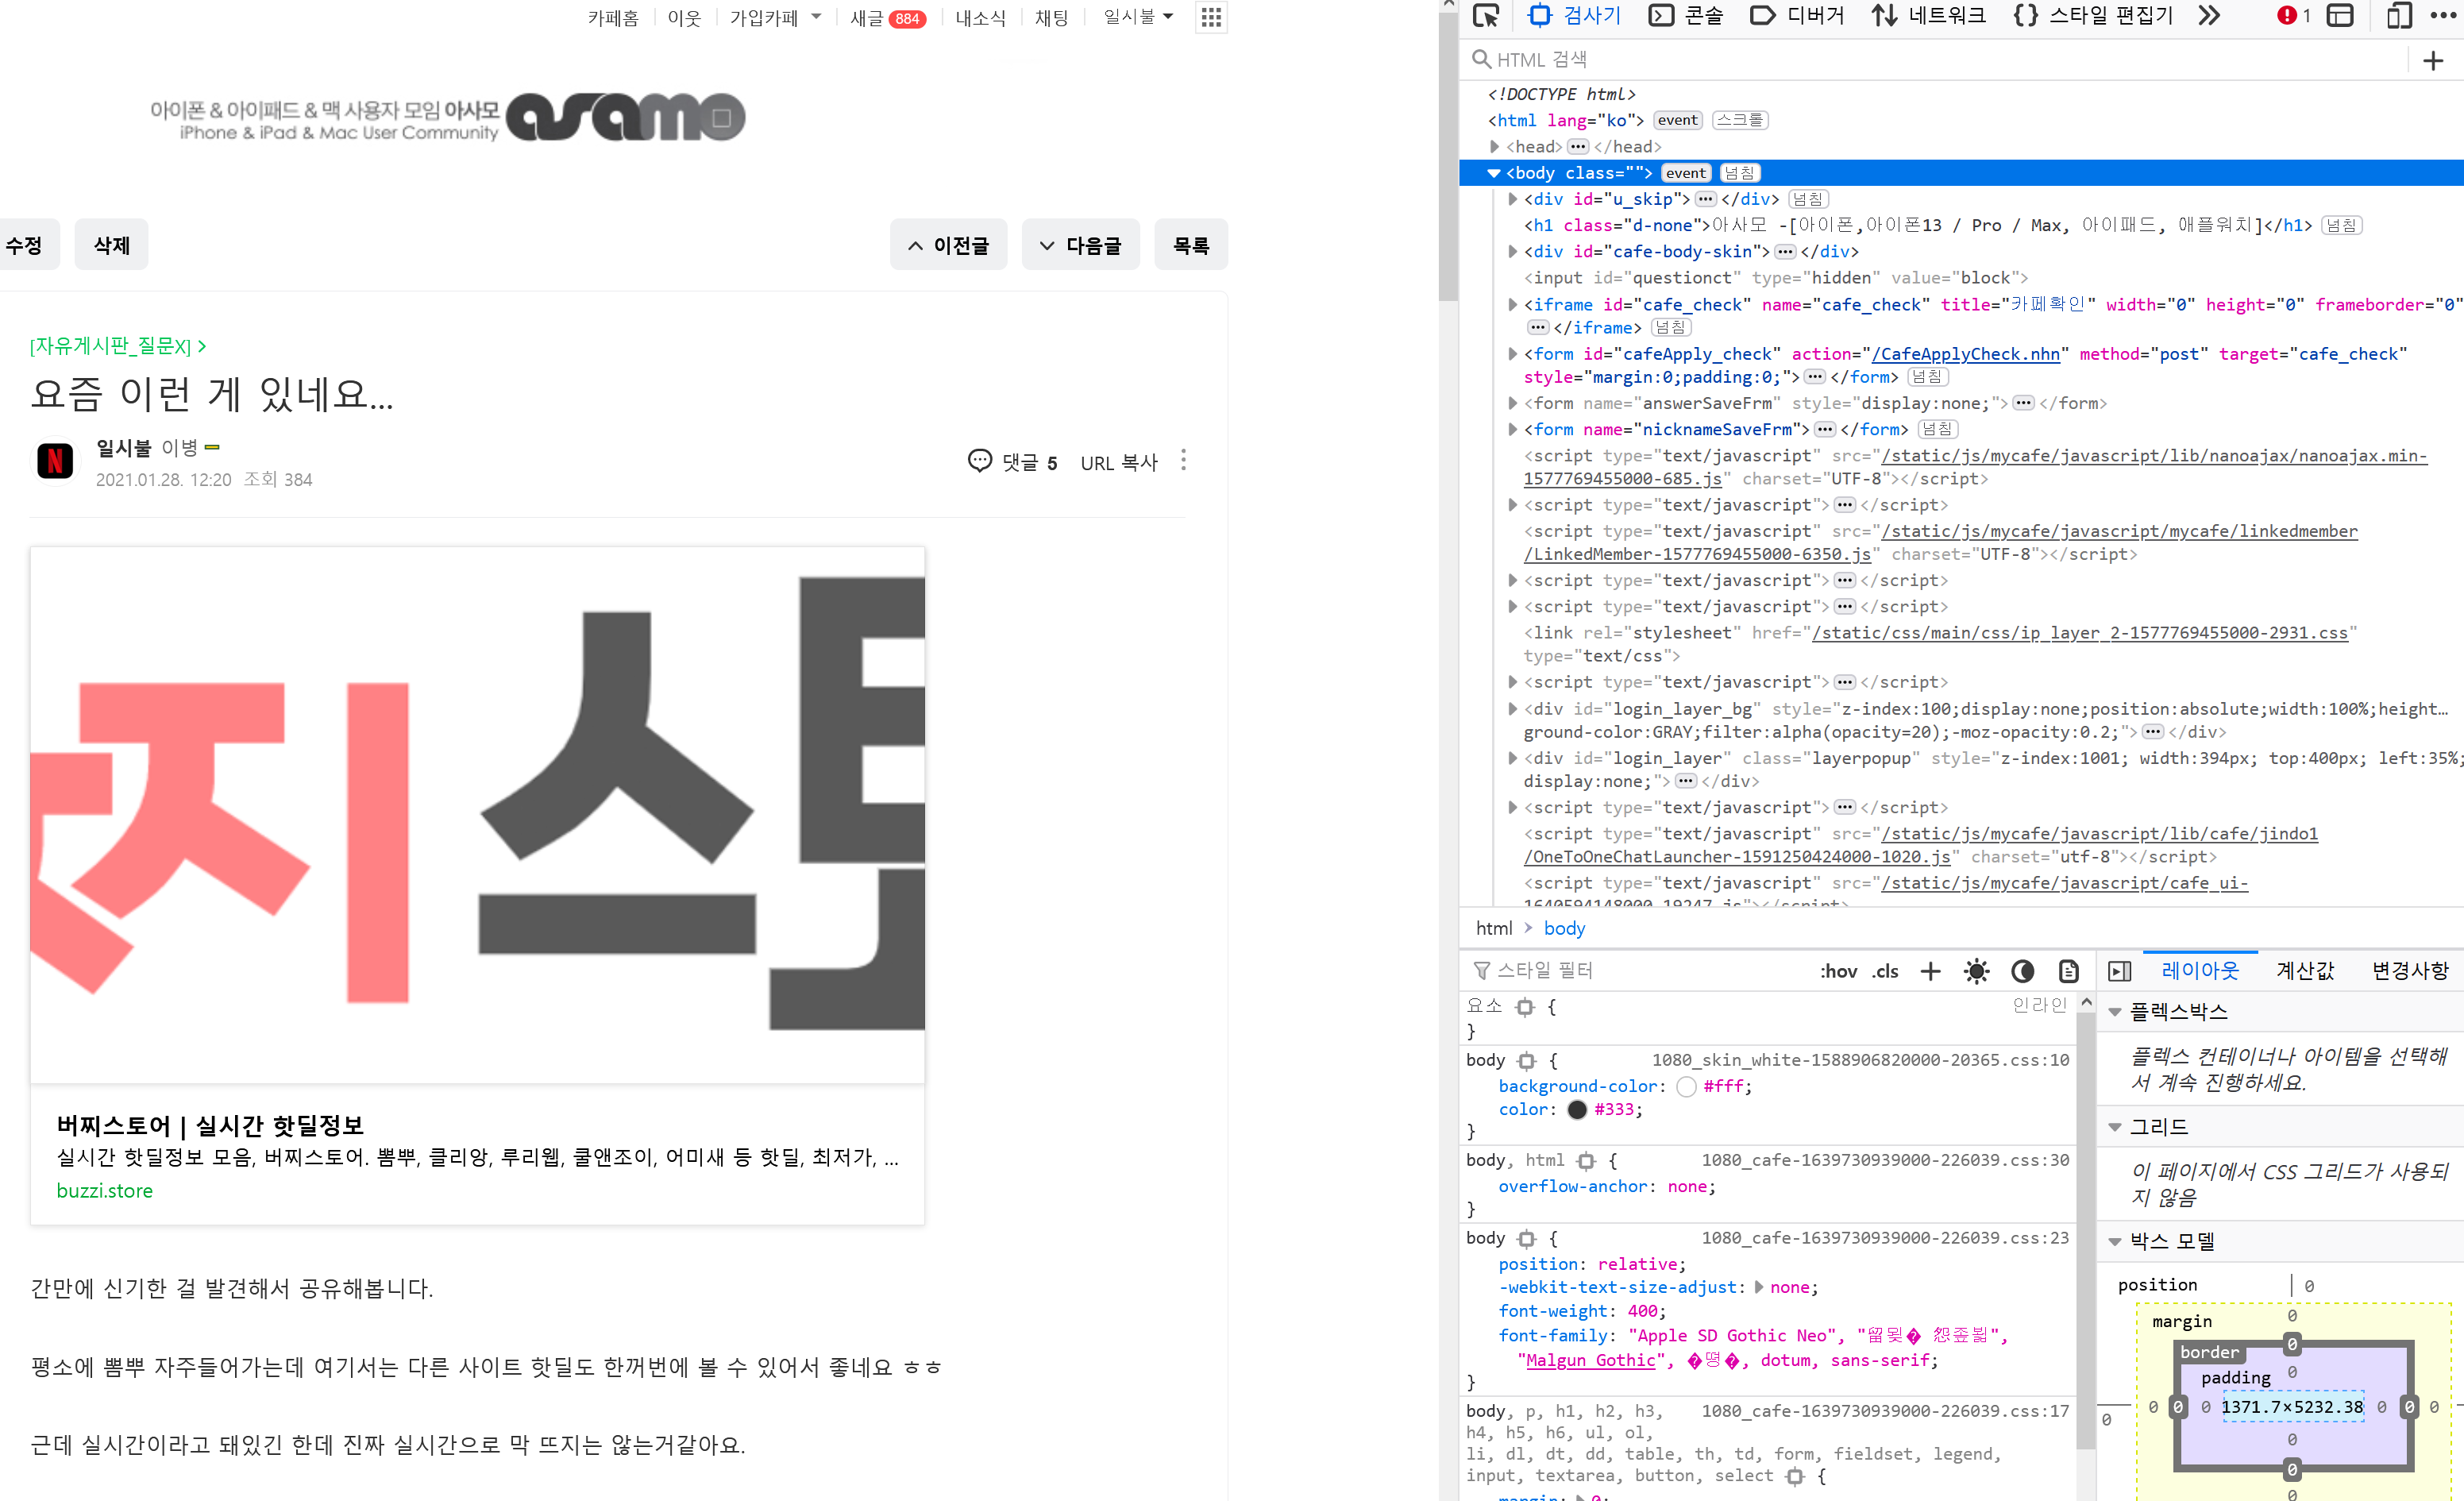Toggle light color scheme simulation sun icon
Viewport: 2464px width, 1501px height.
pyautogui.click(x=1976, y=971)
